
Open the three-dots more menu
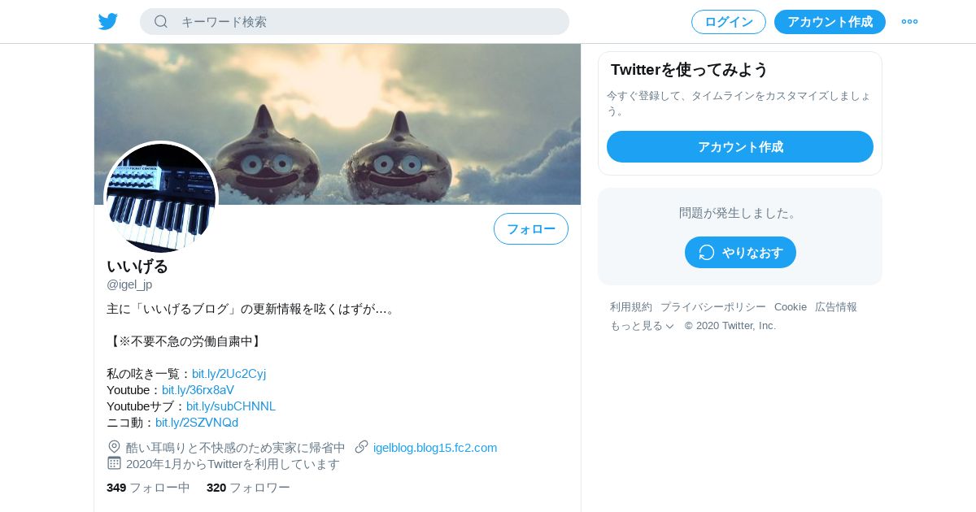pyautogui.click(x=909, y=22)
